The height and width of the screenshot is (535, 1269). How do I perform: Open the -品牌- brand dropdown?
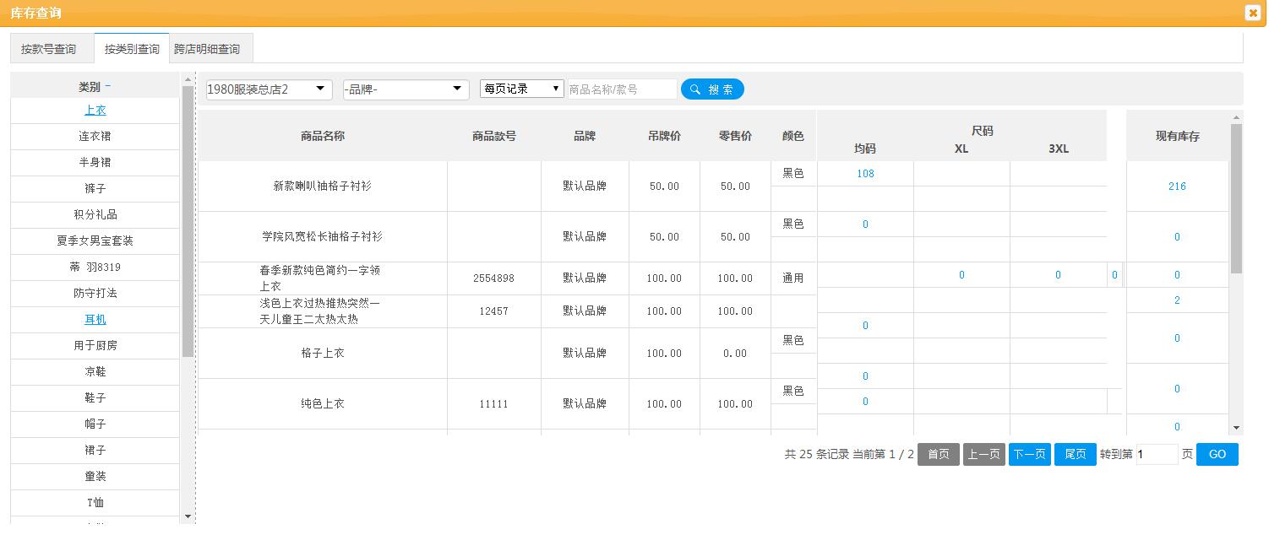tap(405, 89)
